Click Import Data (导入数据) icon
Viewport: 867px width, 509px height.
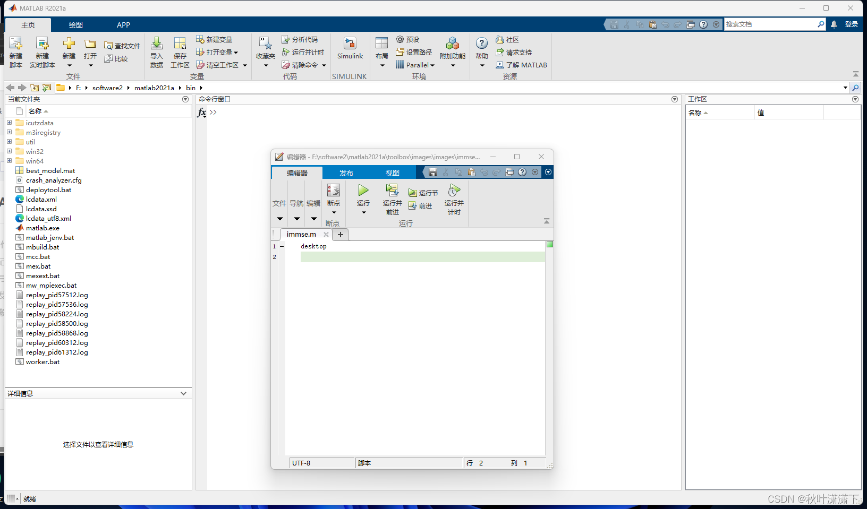[x=157, y=44]
